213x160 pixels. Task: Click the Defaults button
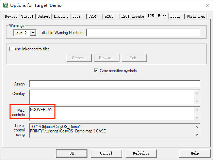(141, 153)
